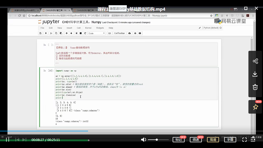Click the cloud upload toolbar icon
263x148 pixels.
point(129,33)
